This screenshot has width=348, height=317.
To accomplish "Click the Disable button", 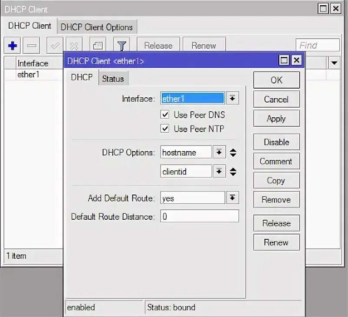I will (276, 142).
